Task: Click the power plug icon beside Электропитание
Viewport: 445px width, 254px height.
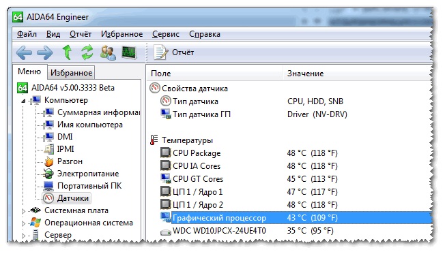Action: coord(48,174)
